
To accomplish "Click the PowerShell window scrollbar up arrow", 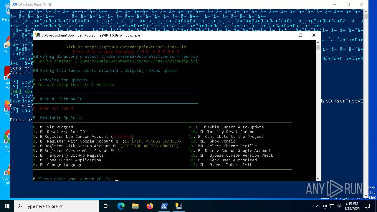I will pyautogui.click(x=366, y=12).
